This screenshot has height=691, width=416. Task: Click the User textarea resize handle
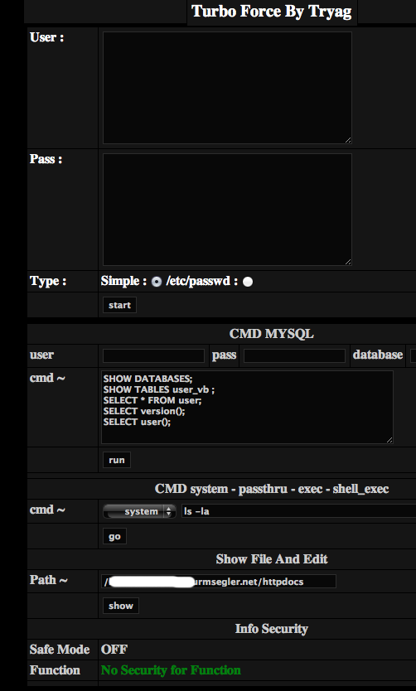[348, 140]
